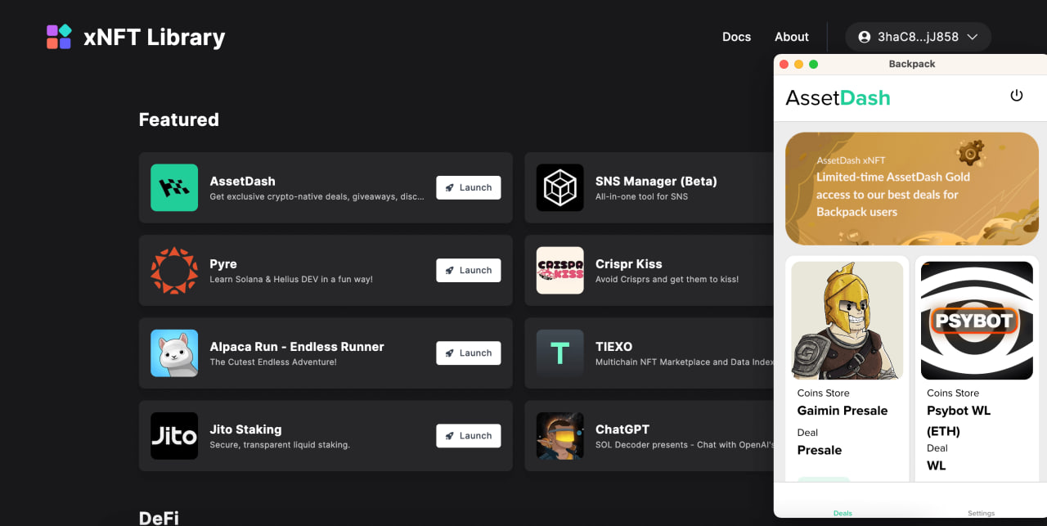This screenshot has width=1047, height=526.
Task: Click the Backpack window title text
Action: coord(912,64)
